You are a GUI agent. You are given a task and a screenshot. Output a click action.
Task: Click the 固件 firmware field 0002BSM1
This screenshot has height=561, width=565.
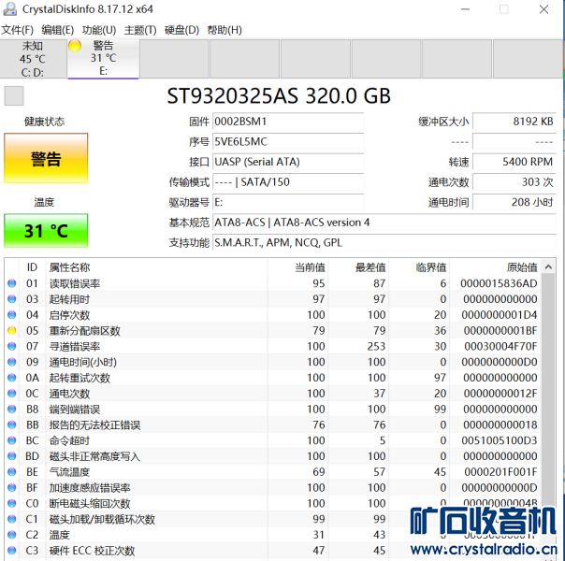[288, 122]
